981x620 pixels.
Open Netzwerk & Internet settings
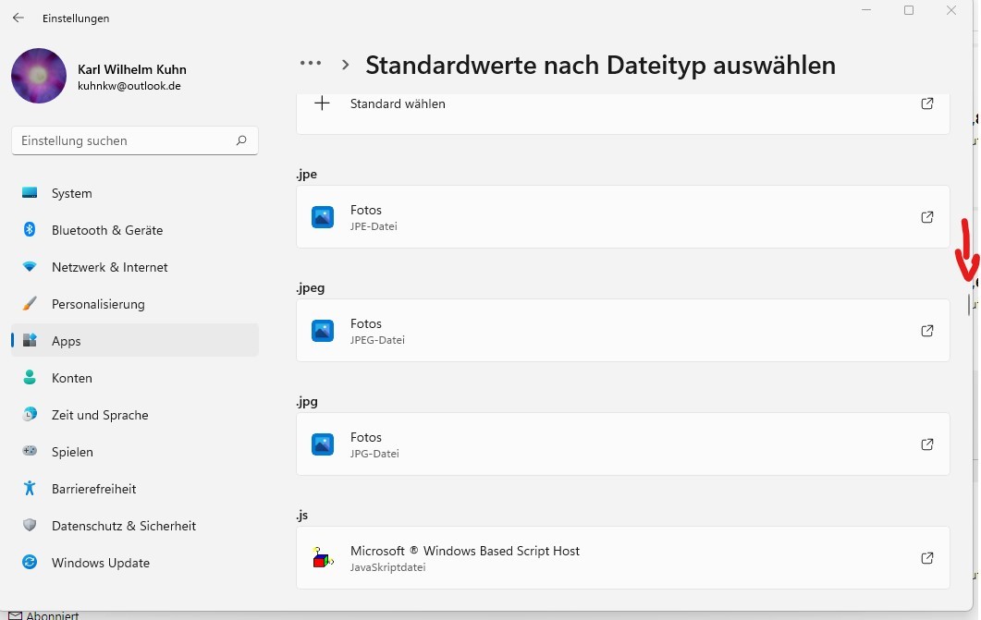click(135, 267)
